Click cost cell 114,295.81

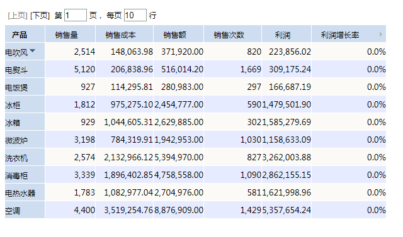(125, 87)
